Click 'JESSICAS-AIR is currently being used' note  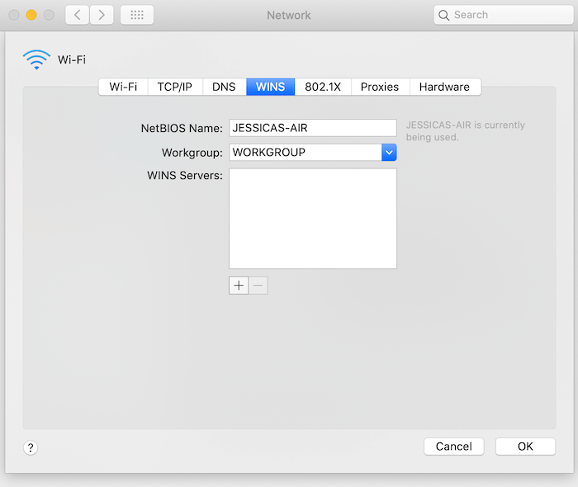[465, 131]
